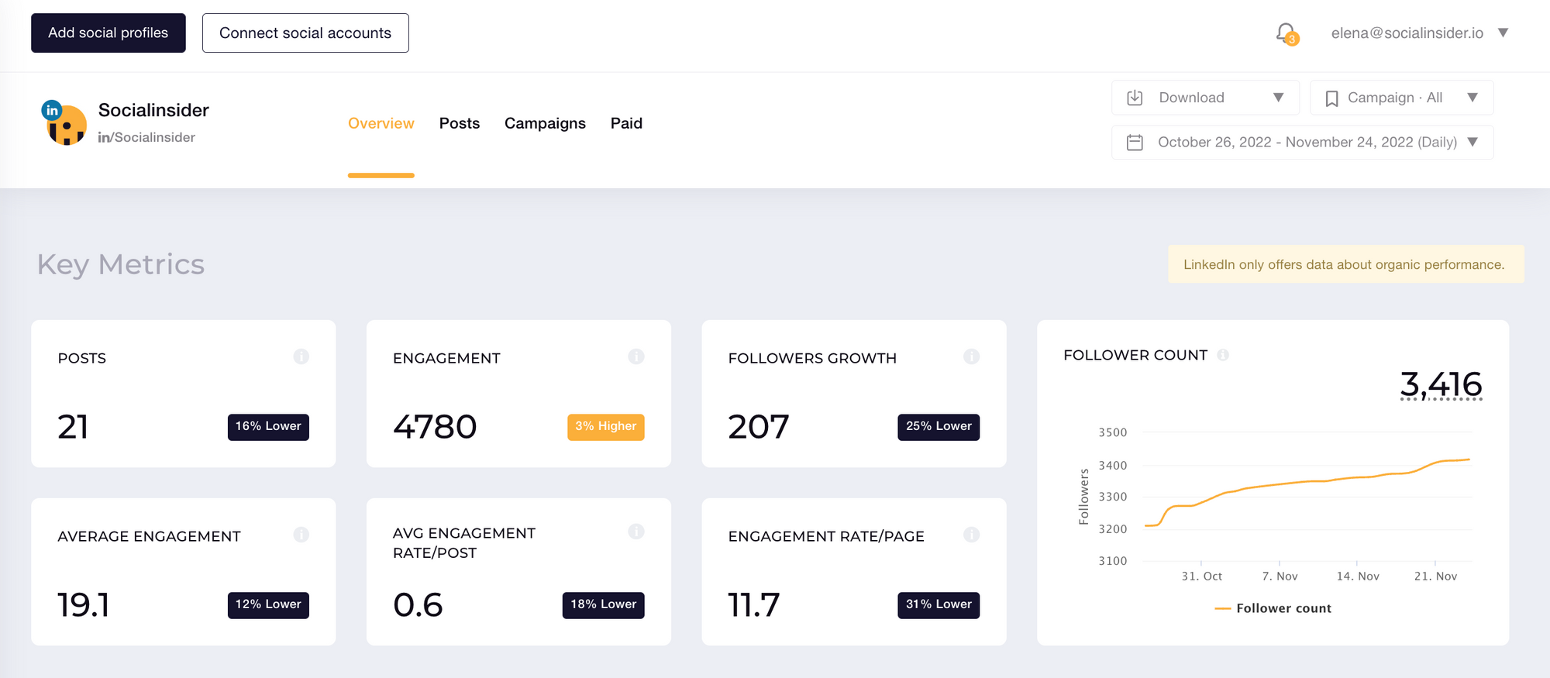Click Connect social accounts button
Image resolution: width=1550 pixels, height=678 pixels.
305,33
